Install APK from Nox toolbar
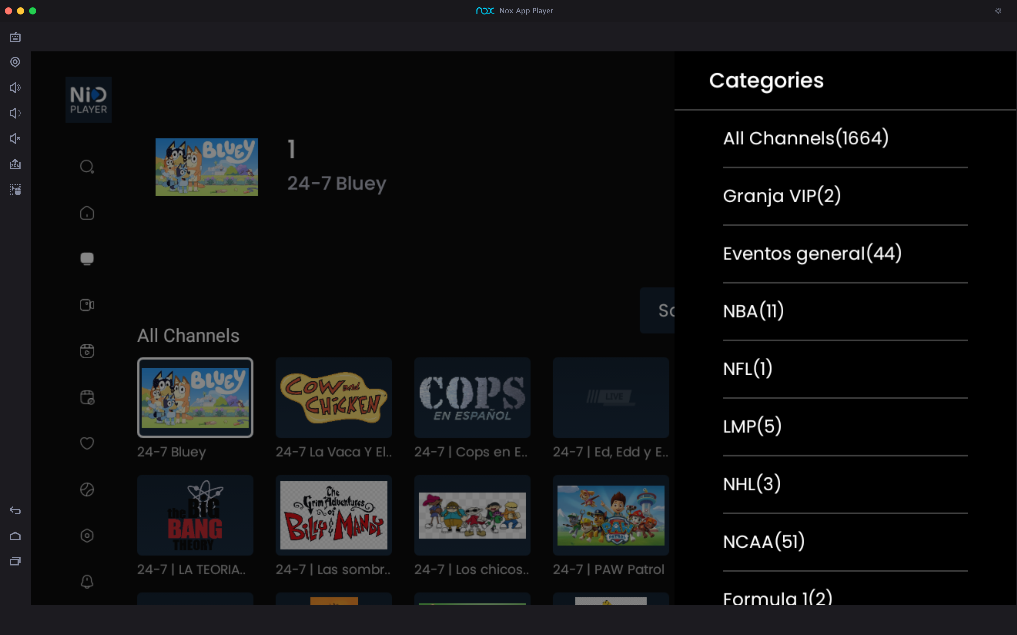 [x=15, y=164]
